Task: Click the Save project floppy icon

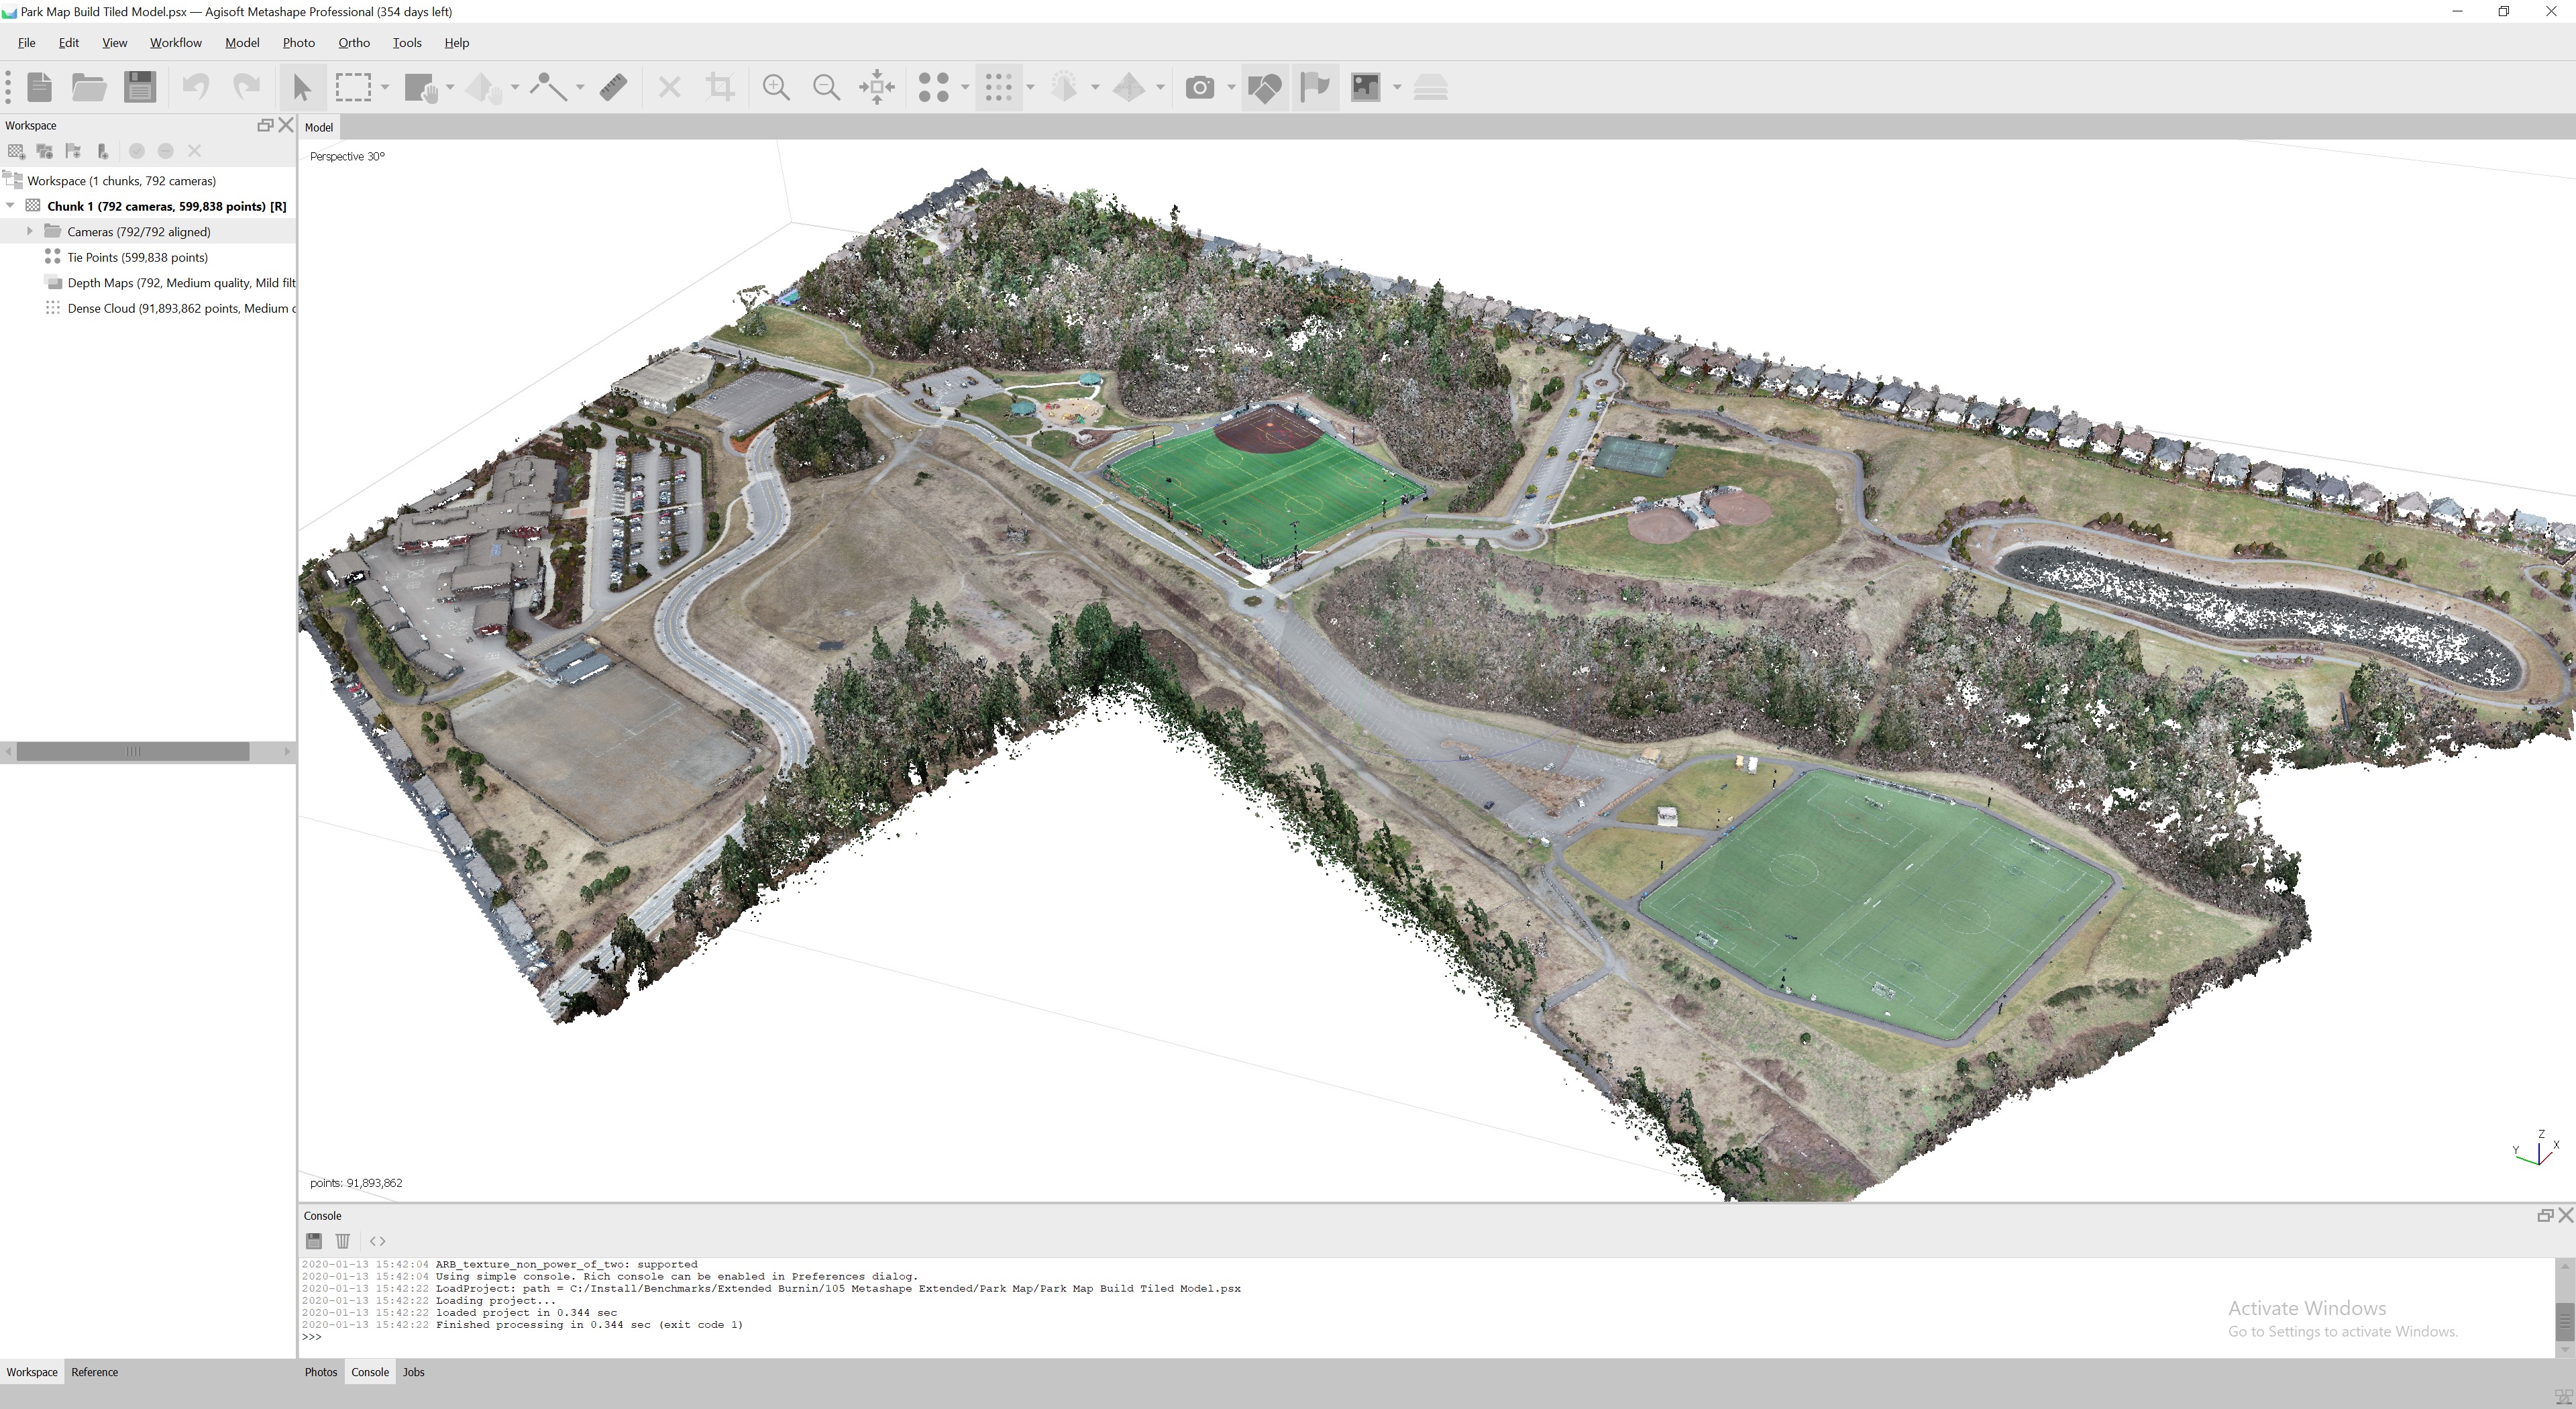Action: (140, 88)
